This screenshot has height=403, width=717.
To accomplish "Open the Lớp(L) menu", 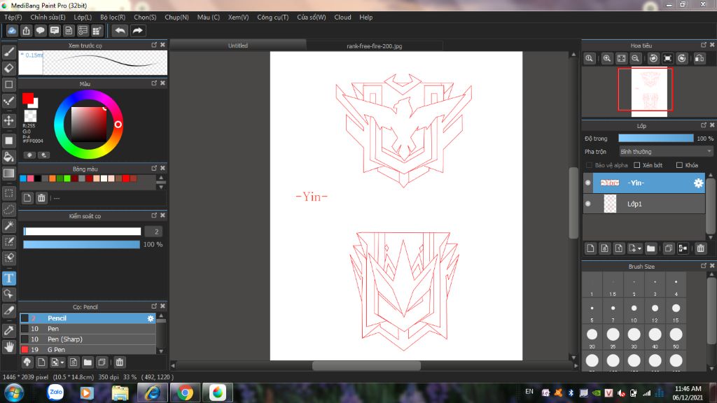I will tap(83, 17).
